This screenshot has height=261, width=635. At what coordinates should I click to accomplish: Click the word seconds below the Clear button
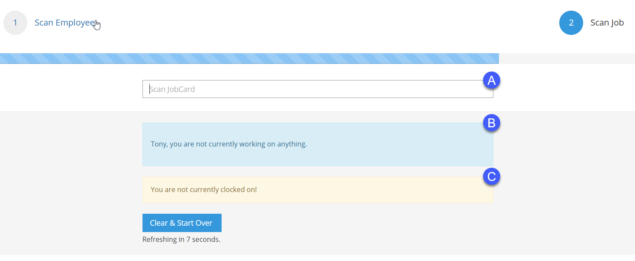coord(206,240)
